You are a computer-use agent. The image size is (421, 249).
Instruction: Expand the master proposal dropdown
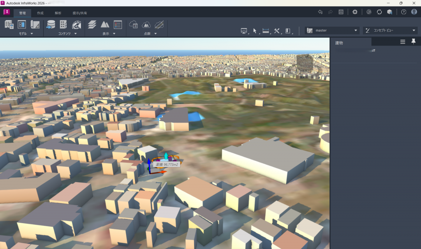click(x=356, y=30)
